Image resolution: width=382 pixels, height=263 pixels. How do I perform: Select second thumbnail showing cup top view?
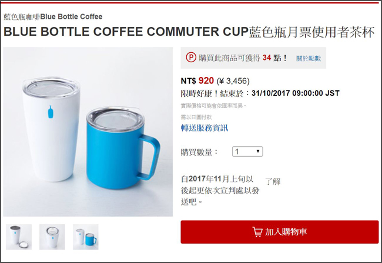[x=52, y=237]
